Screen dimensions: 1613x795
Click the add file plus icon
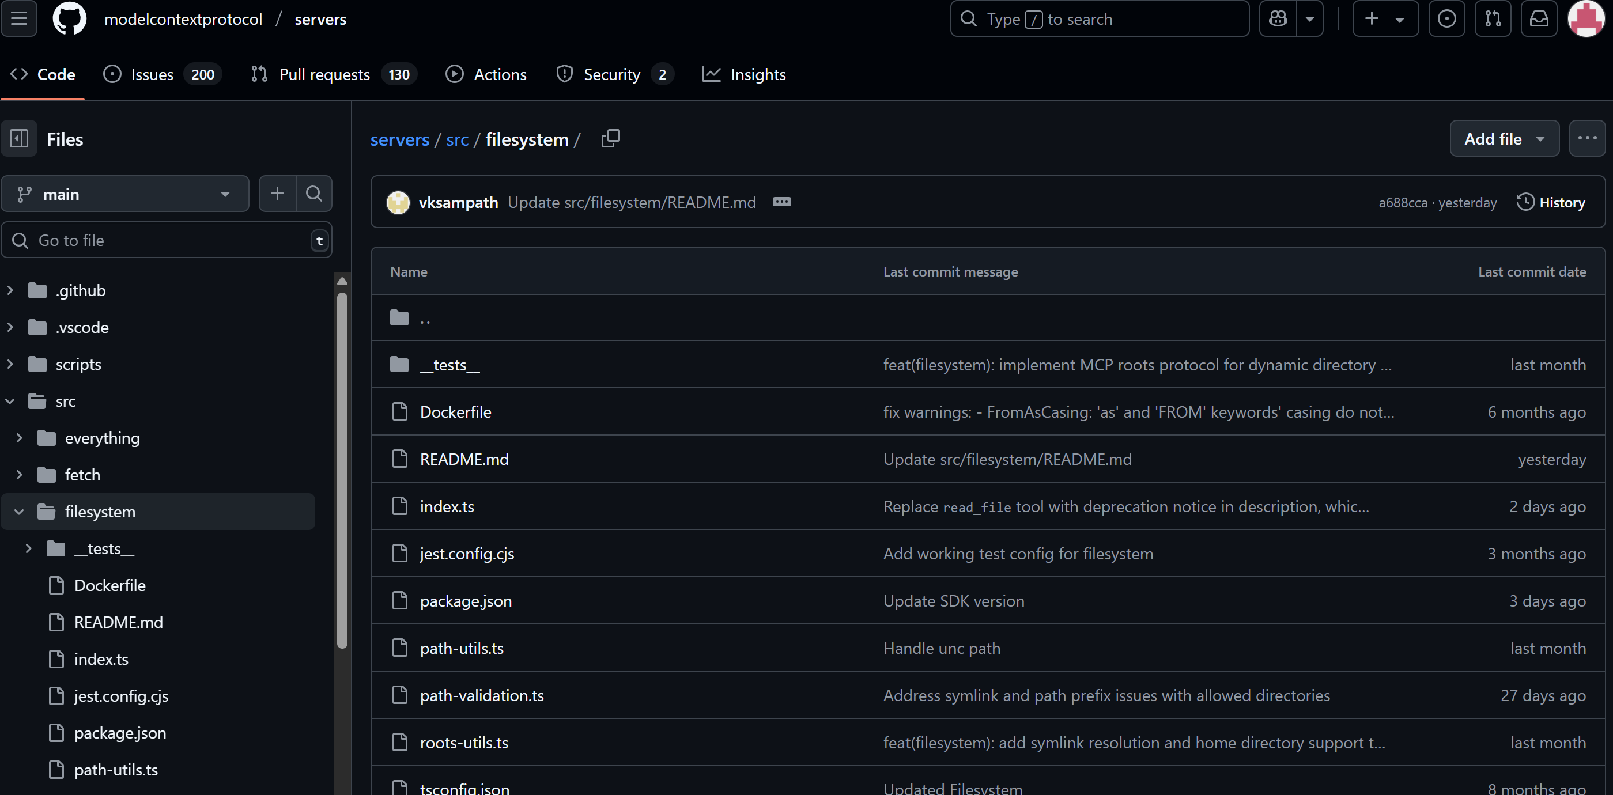[x=277, y=194]
